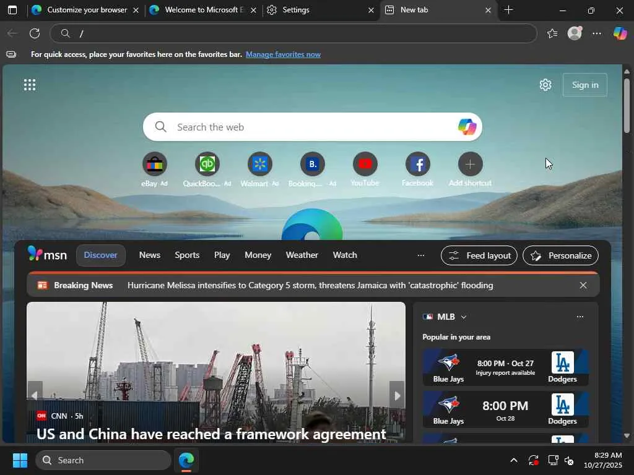Open the Oct 28 Blue Jays Dodgers game
The image size is (634, 475).
pyautogui.click(x=505, y=409)
